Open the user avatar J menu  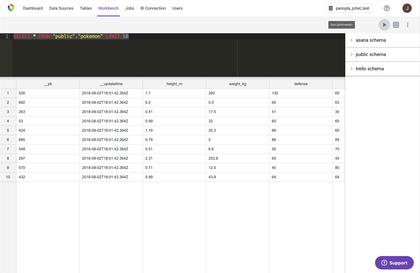(407, 8)
